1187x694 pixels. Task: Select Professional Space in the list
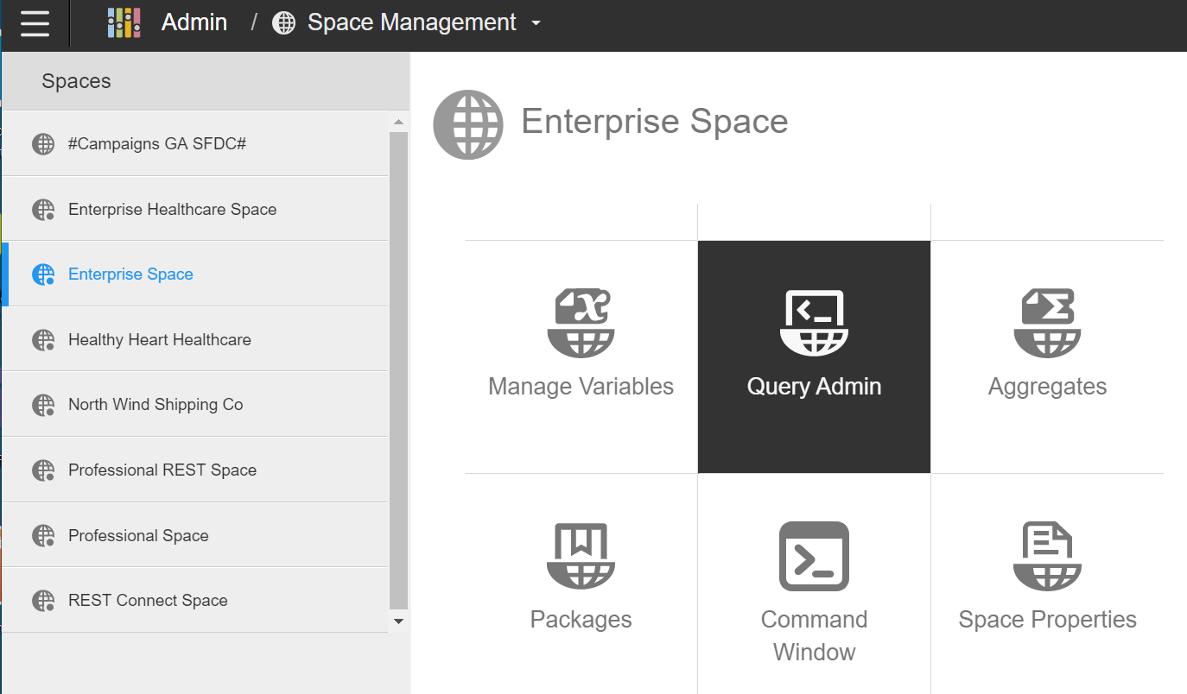(195, 535)
